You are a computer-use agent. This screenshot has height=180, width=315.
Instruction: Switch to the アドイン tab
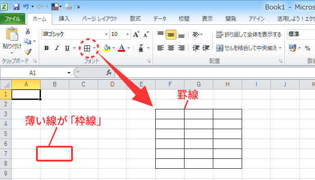tap(256, 19)
